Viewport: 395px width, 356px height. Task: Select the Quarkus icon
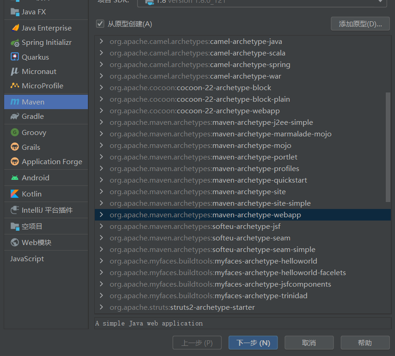(x=15, y=57)
